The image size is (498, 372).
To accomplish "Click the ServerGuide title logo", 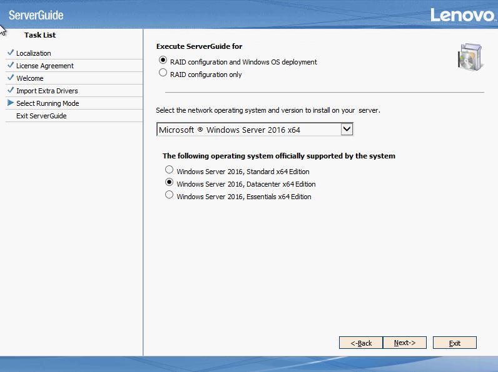I will [x=36, y=15].
